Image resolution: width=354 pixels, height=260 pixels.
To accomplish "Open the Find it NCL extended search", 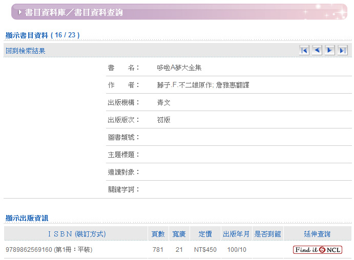I will coord(318,250).
